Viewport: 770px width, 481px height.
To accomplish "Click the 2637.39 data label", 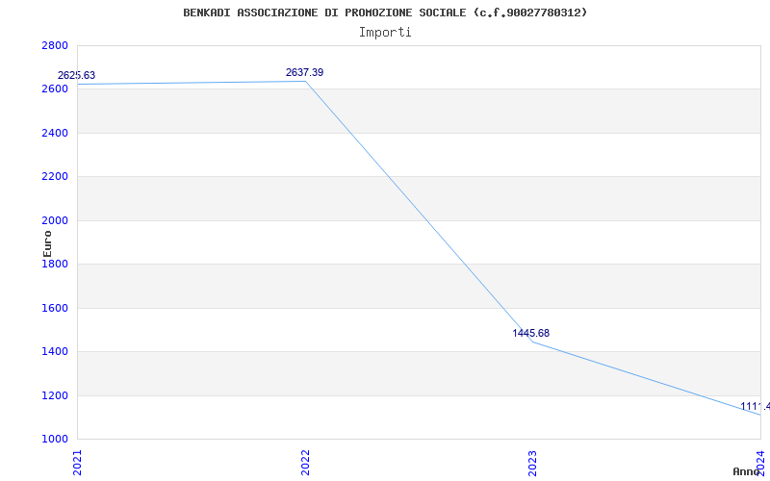I will (304, 73).
